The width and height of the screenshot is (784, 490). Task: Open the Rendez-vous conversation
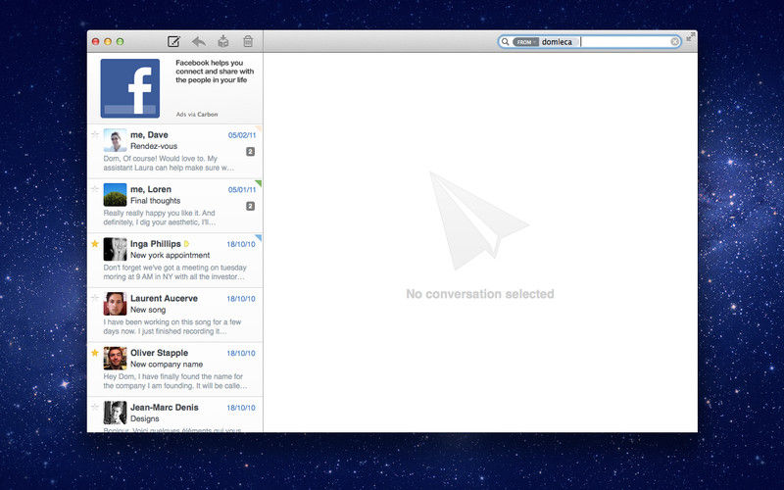pos(175,151)
